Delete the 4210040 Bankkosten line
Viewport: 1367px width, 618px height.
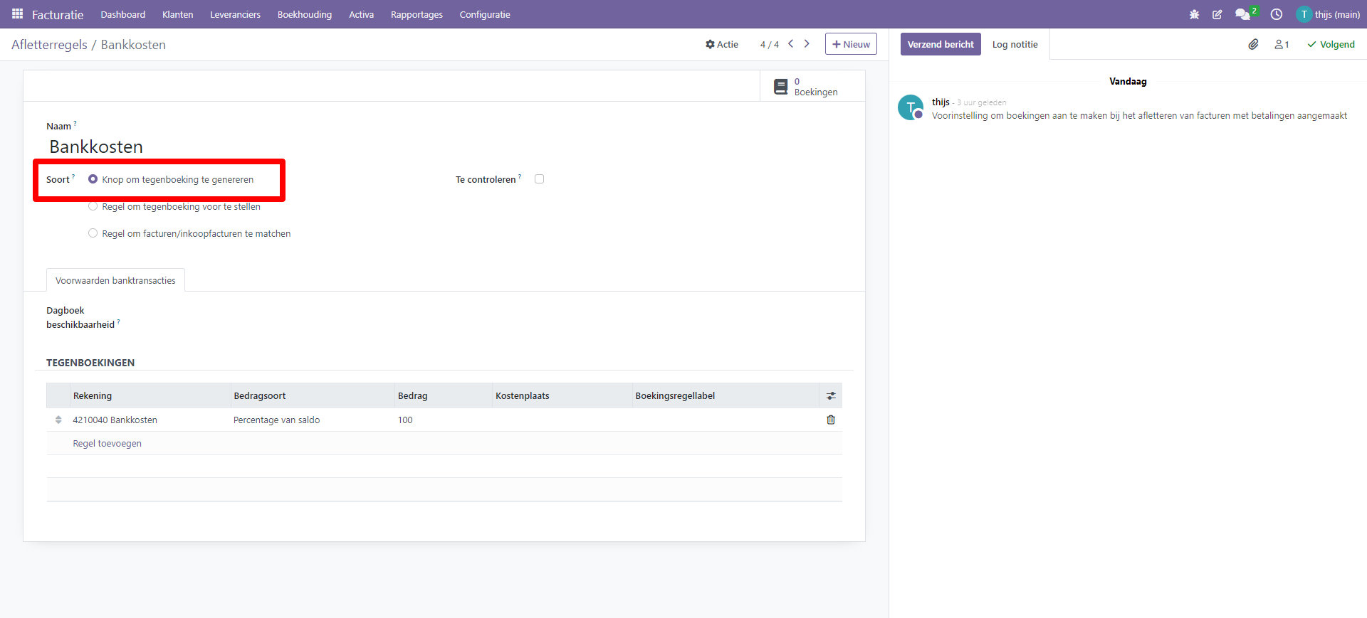830,420
